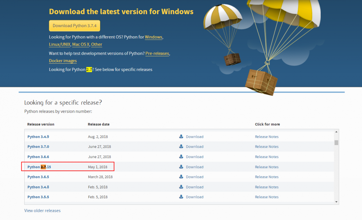Click the View older releases link
Viewport: 362px width, 220px height.
[x=42, y=211]
